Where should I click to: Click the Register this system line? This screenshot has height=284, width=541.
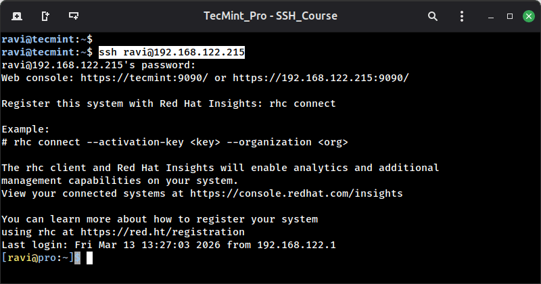168,103
